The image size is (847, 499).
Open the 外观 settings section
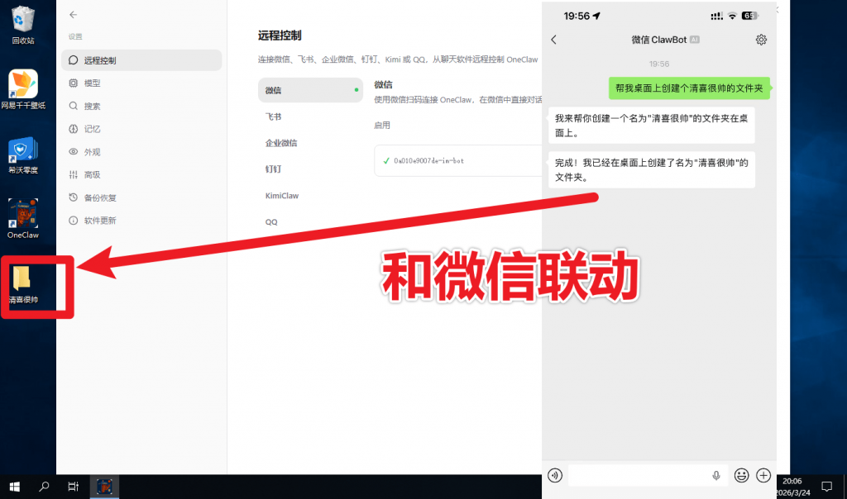pos(141,152)
